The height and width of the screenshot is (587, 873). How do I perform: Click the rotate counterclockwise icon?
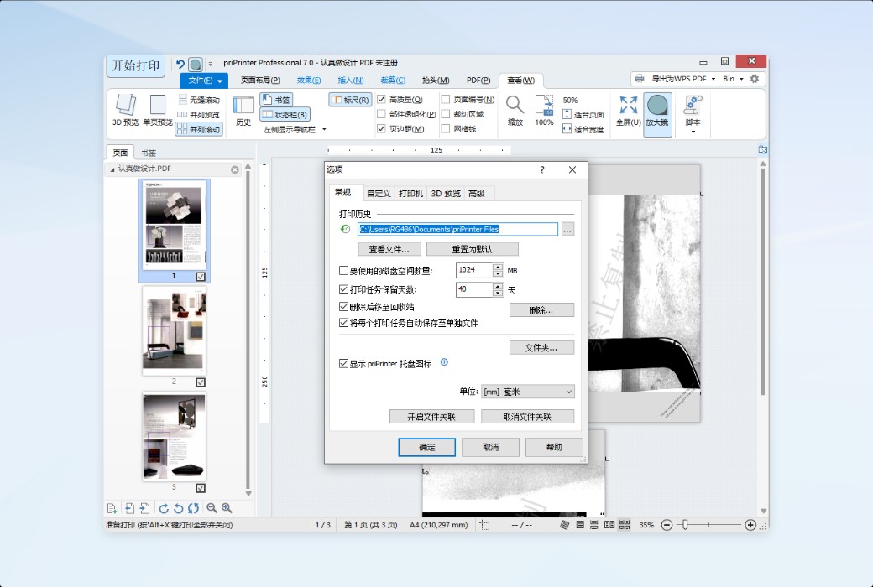pos(178,508)
